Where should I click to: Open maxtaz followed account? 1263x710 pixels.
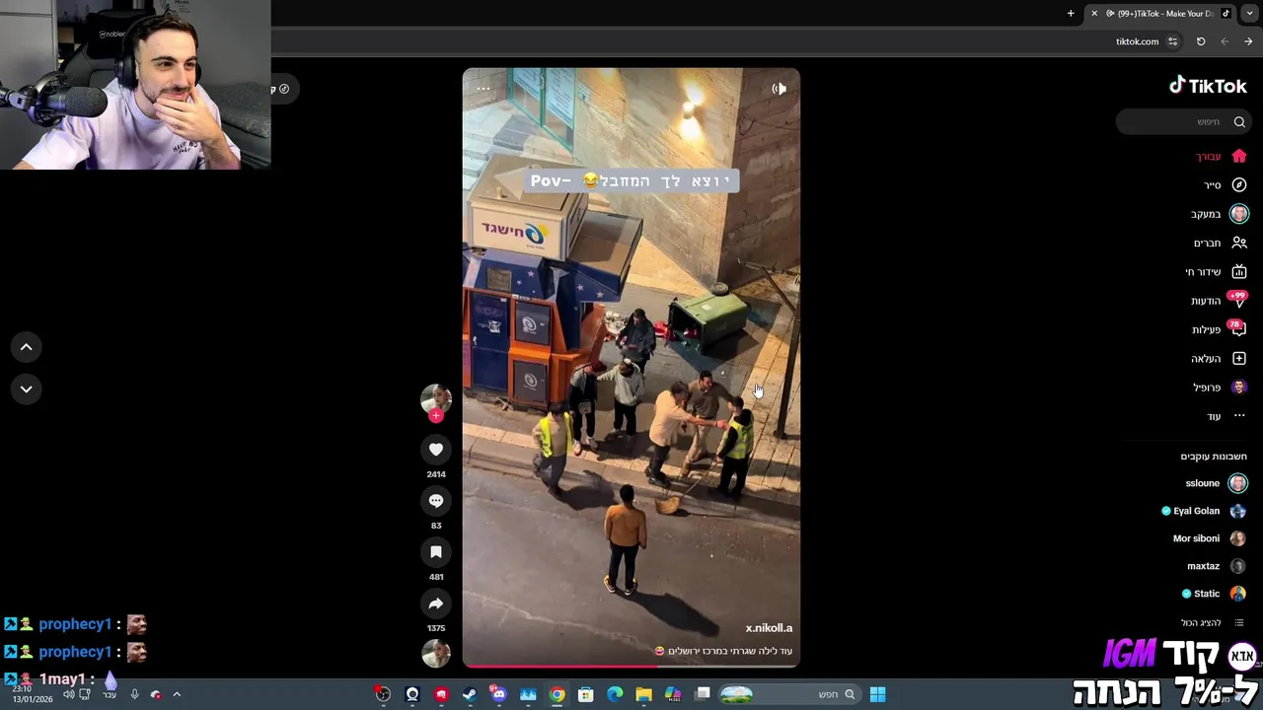(1216, 566)
